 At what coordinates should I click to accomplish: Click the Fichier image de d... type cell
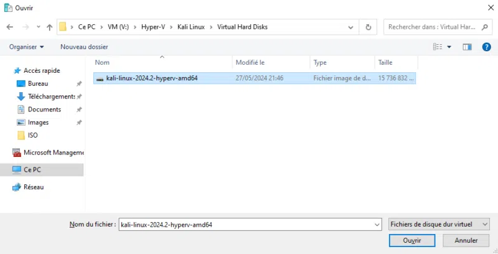coord(342,78)
